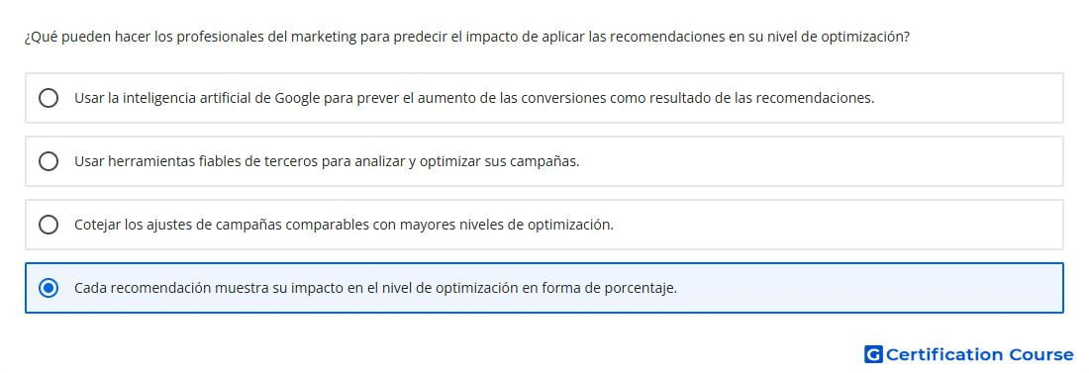Click the empty right area of the highlighted answer box
The width and height of the screenshot is (1089, 373).
[x=868, y=288]
